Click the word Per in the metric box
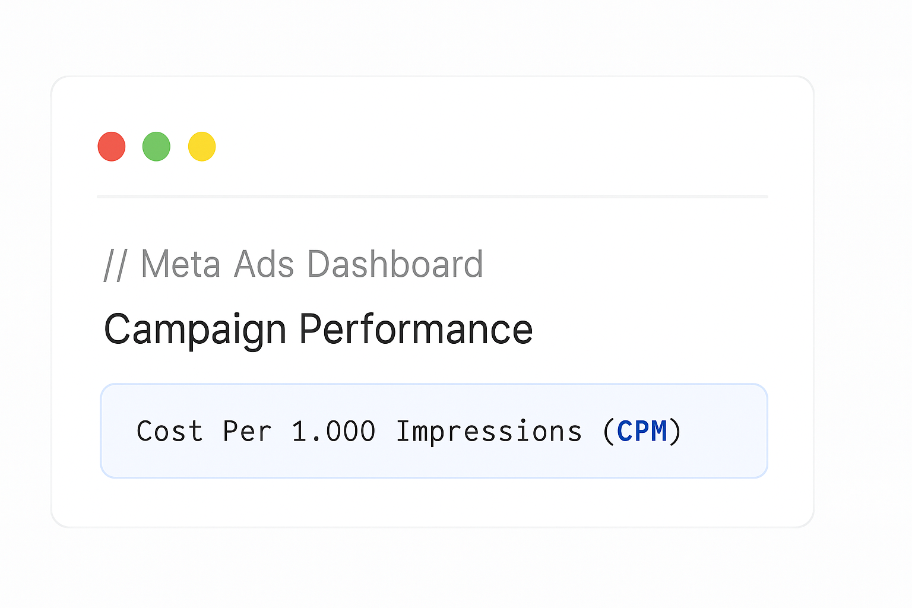The image size is (912, 608). click(247, 431)
